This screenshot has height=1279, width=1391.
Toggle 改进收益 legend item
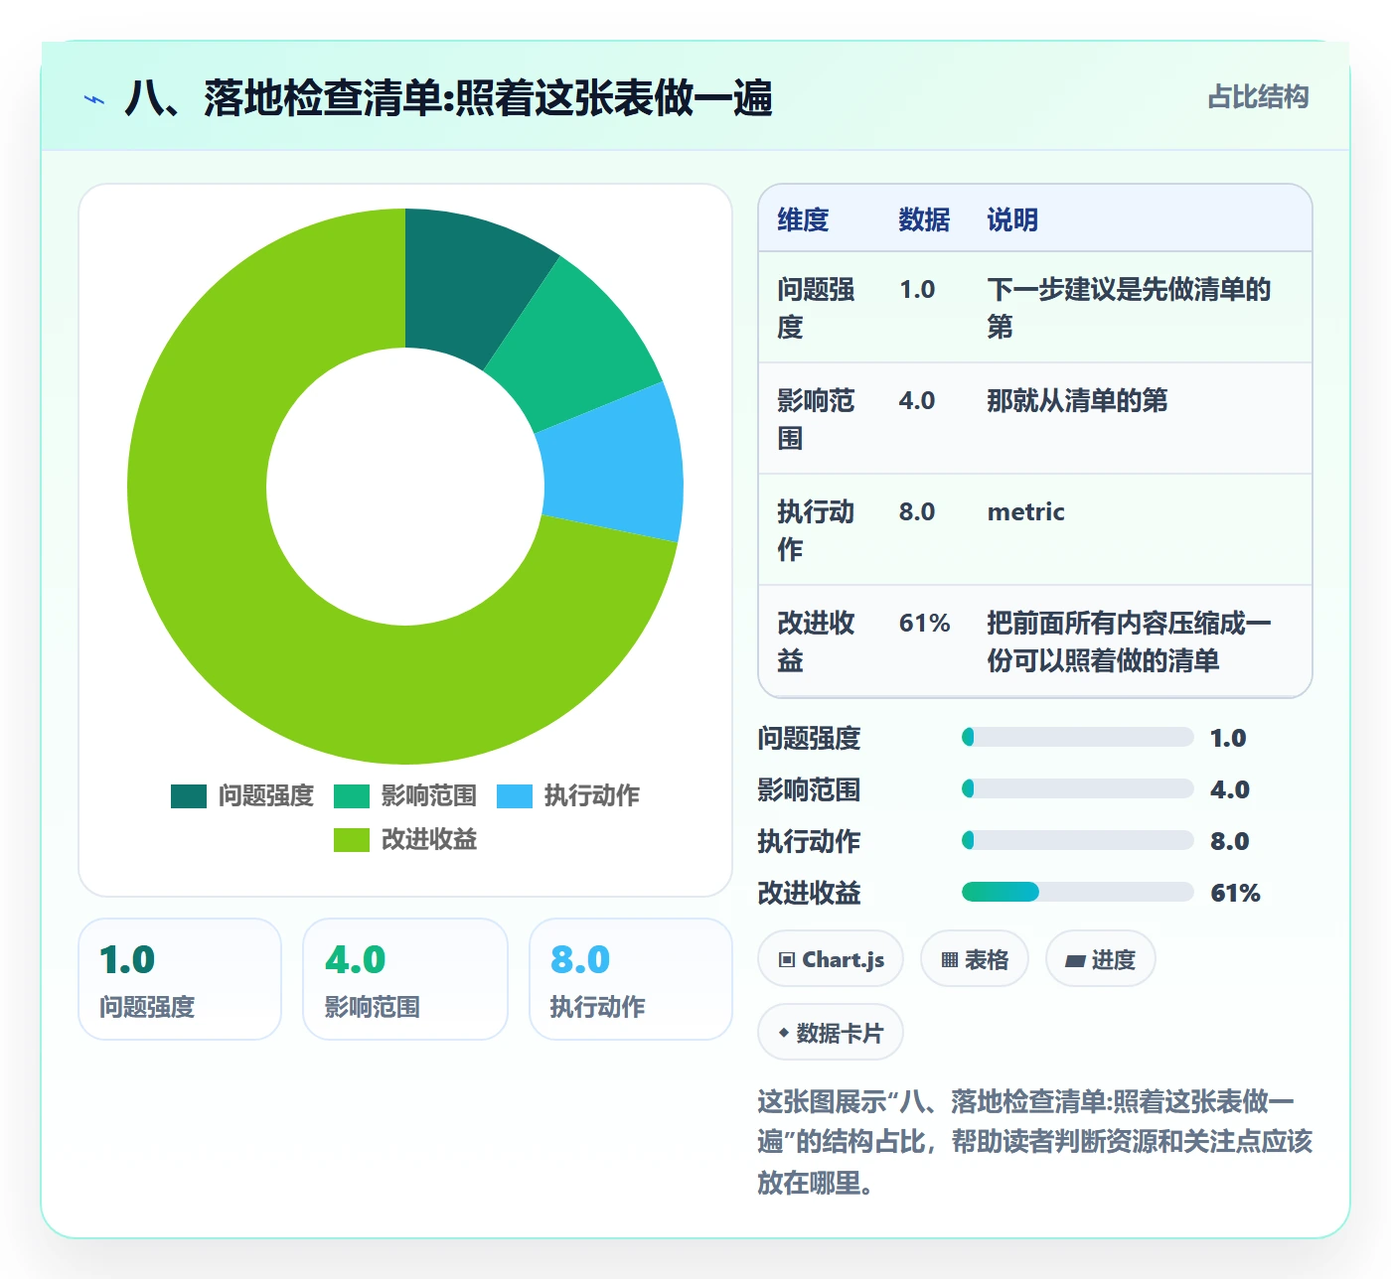coord(405,839)
